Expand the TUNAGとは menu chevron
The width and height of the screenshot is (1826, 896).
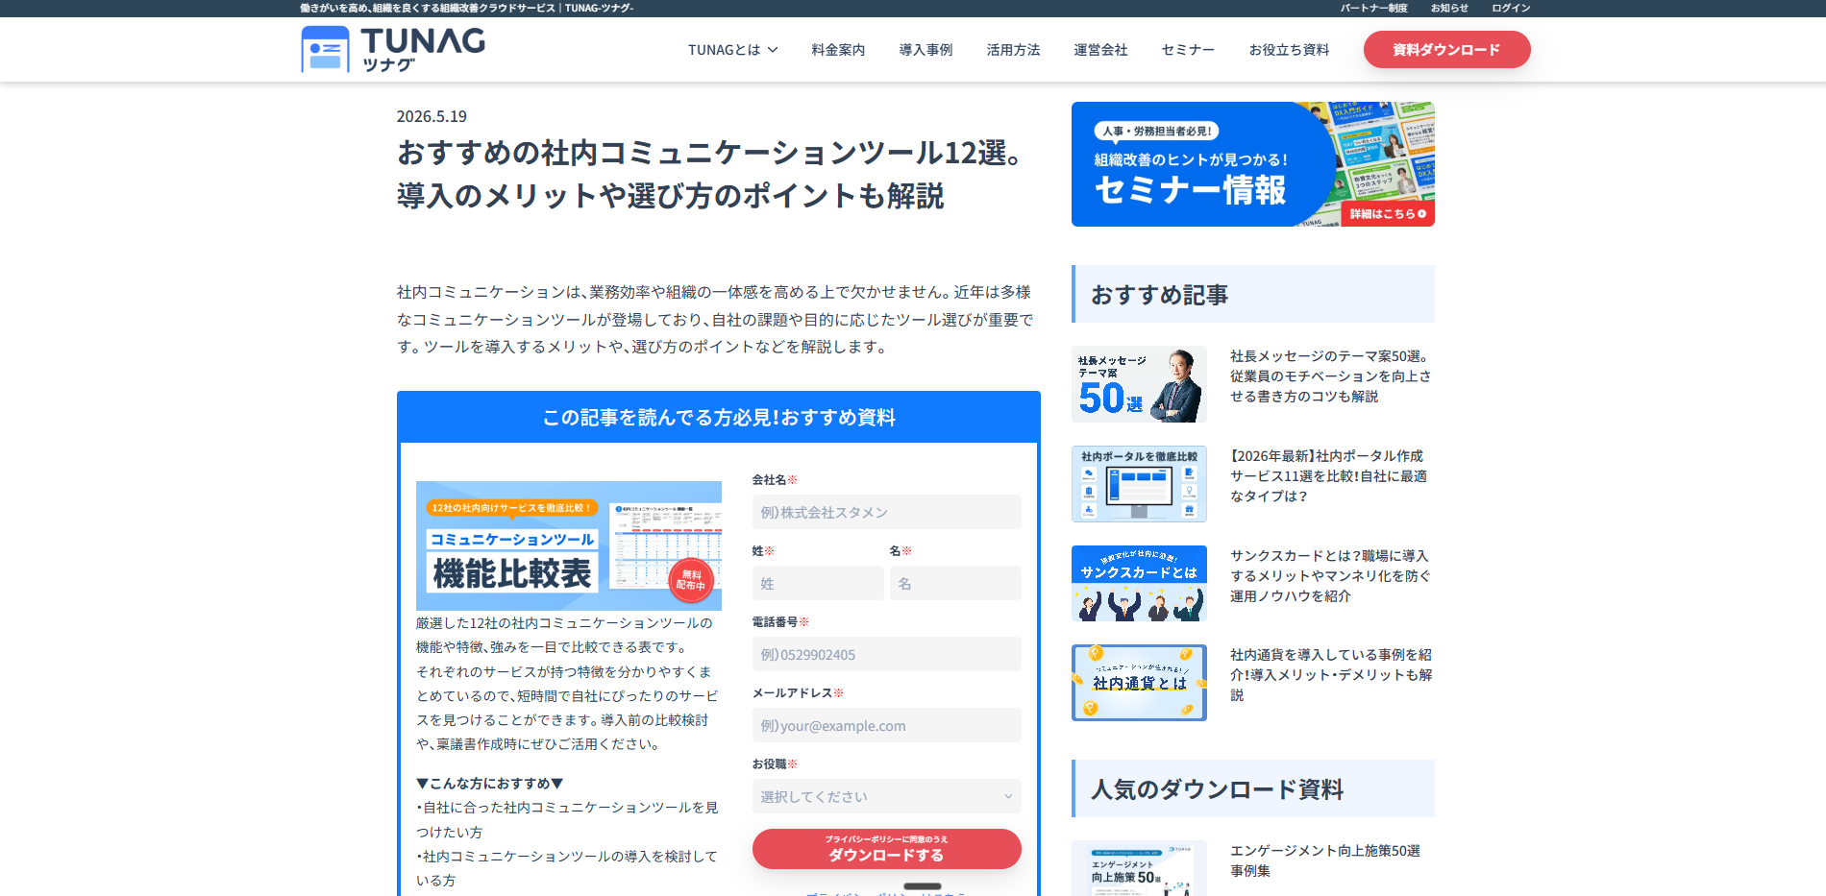773,50
